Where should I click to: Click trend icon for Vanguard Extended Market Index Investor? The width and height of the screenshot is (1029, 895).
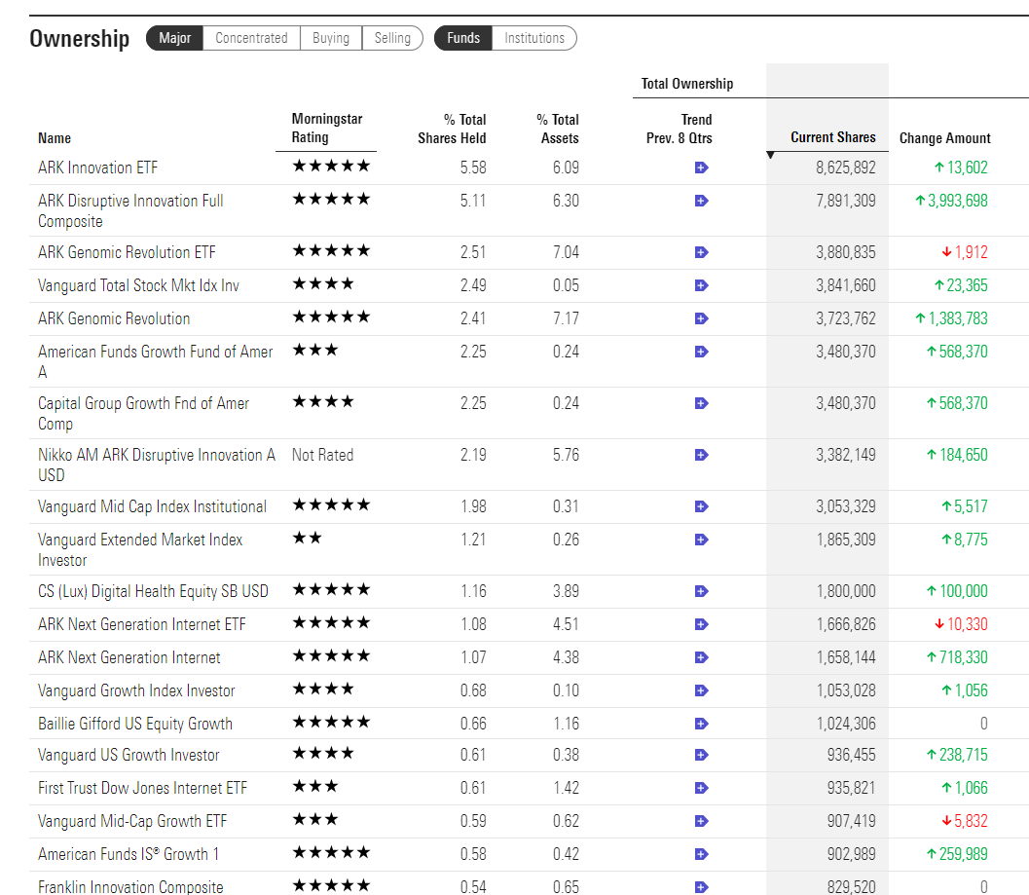click(701, 540)
